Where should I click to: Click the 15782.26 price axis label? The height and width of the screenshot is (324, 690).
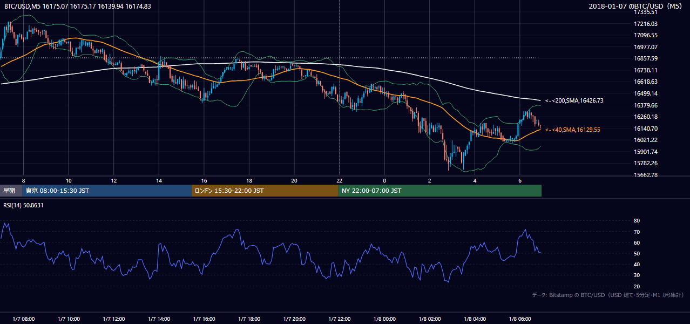(645, 163)
